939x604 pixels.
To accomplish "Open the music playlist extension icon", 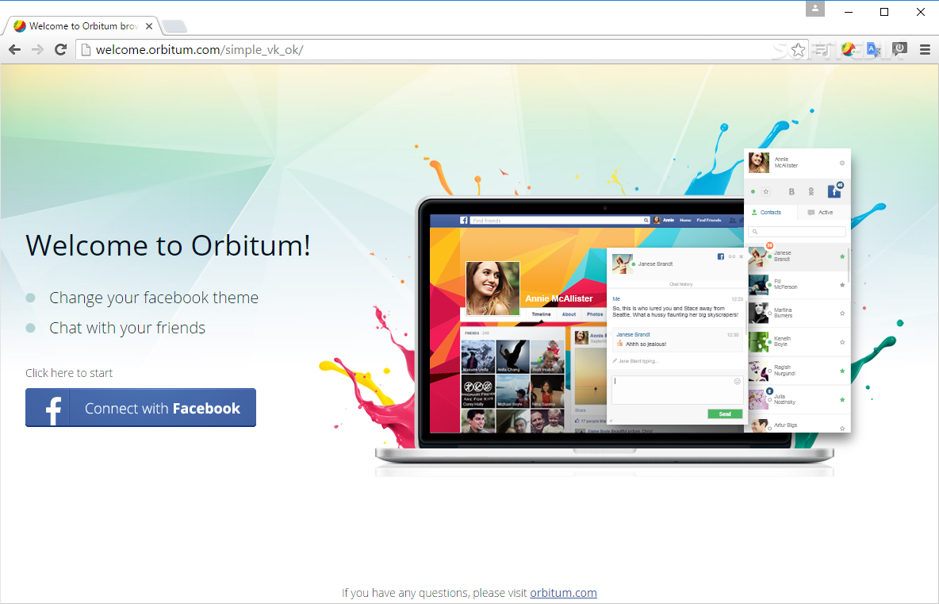I will point(823,50).
